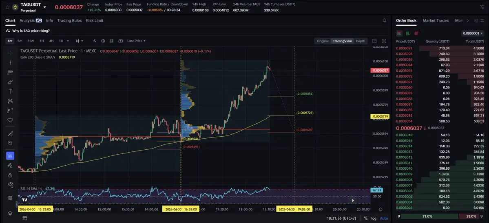Screen dimensions: 489x223
Task: Open the Fibonacci retracement lines tool
Action: click(x=10, y=72)
